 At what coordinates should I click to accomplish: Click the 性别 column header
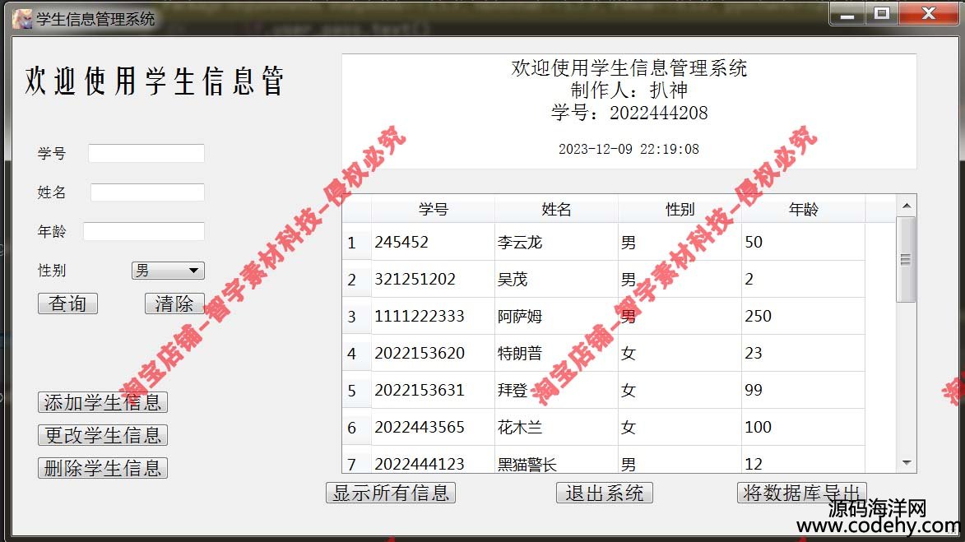[680, 209]
